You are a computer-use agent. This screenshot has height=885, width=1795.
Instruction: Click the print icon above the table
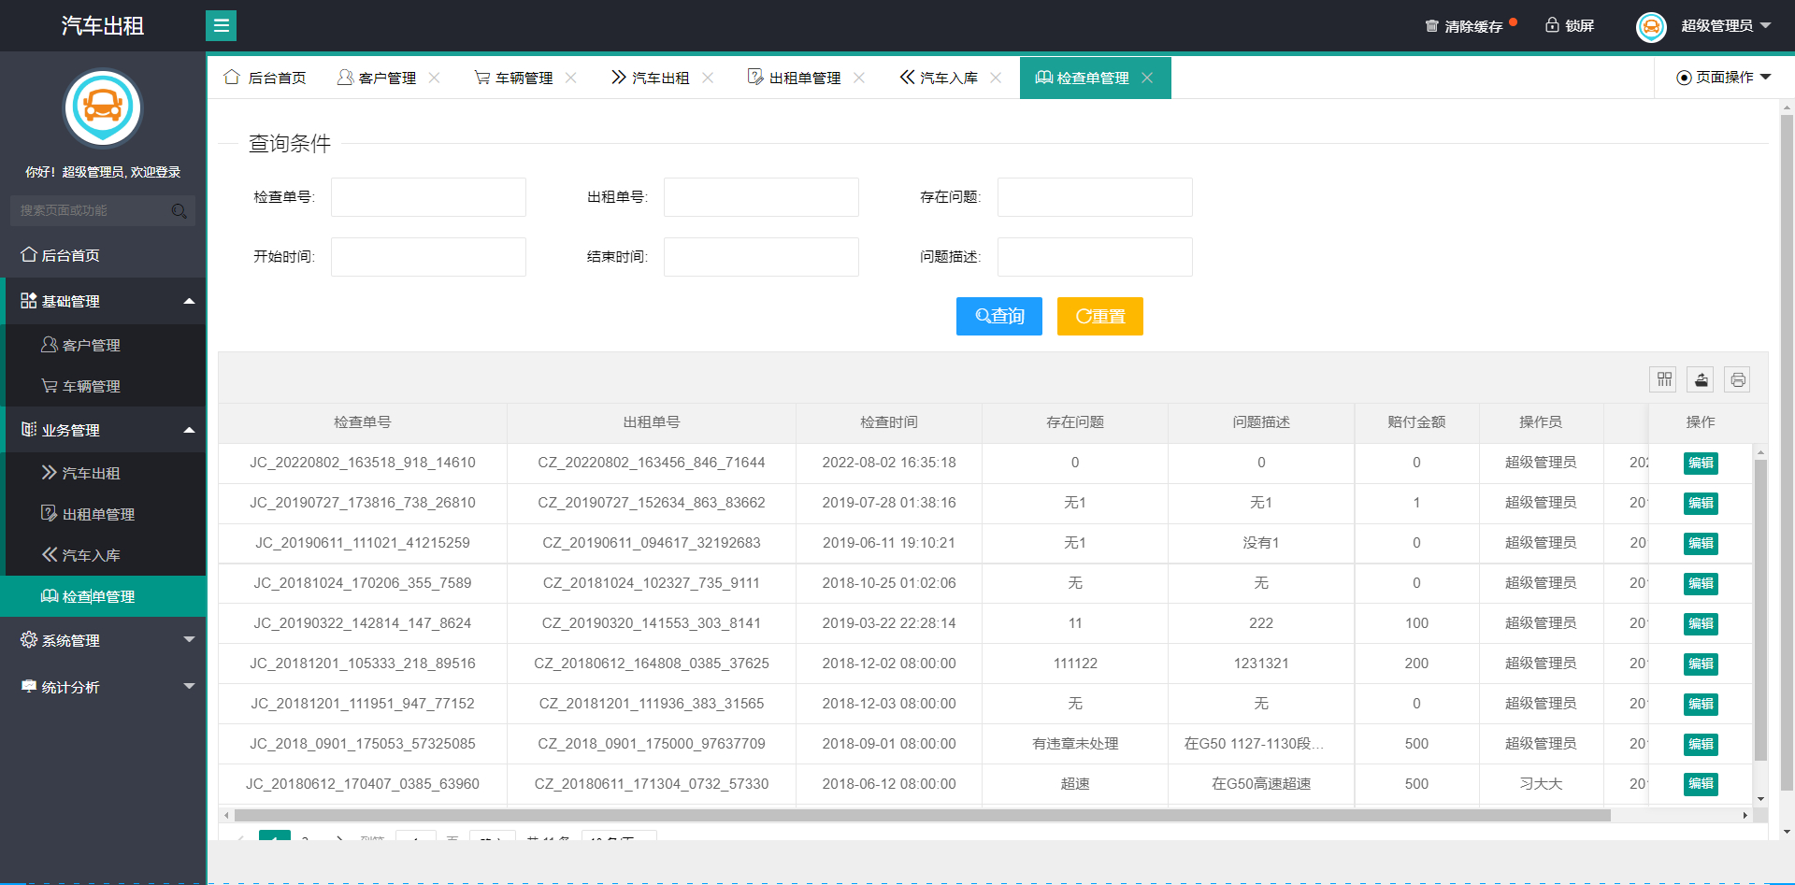click(1737, 379)
